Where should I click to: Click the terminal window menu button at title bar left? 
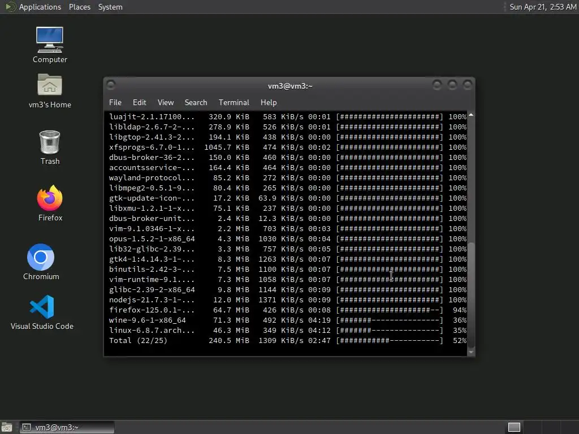click(x=111, y=85)
